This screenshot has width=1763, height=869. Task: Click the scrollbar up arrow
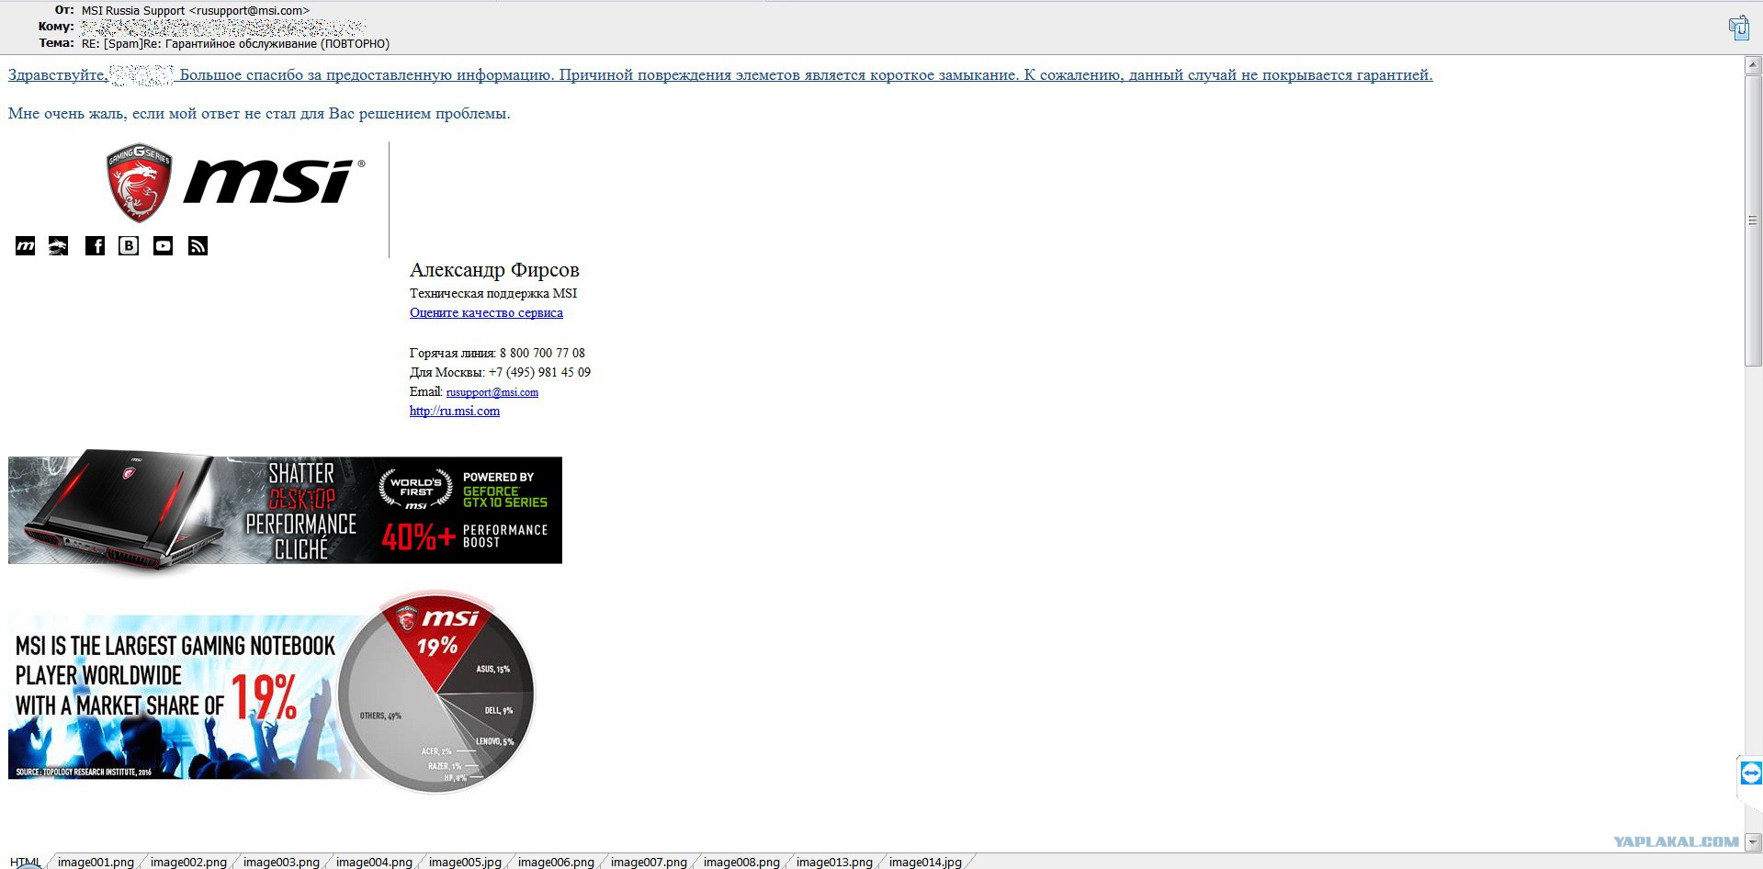[1753, 65]
